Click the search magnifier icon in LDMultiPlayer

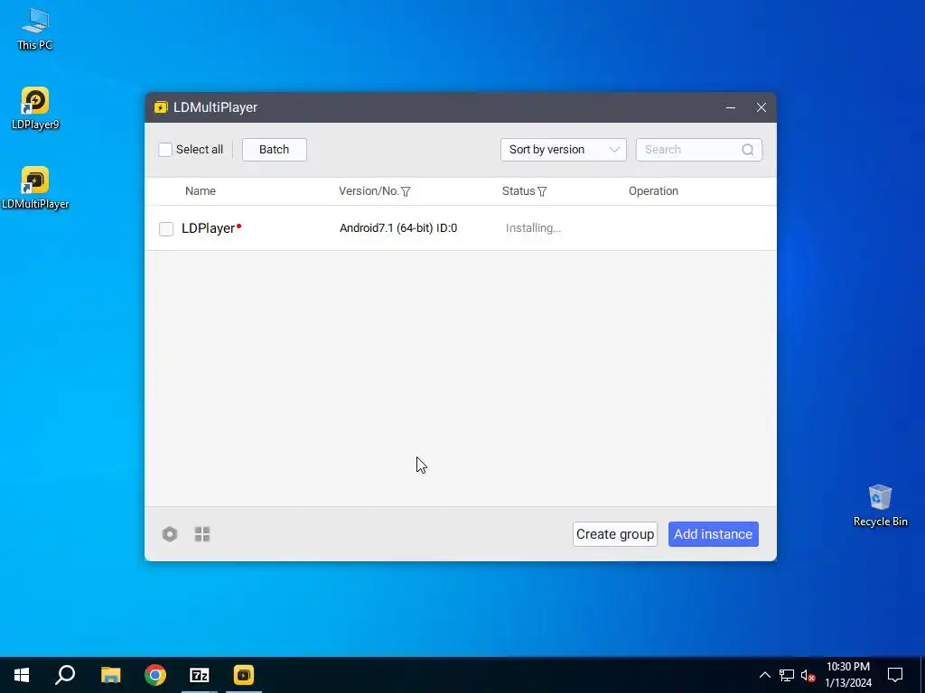(x=747, y=150)
